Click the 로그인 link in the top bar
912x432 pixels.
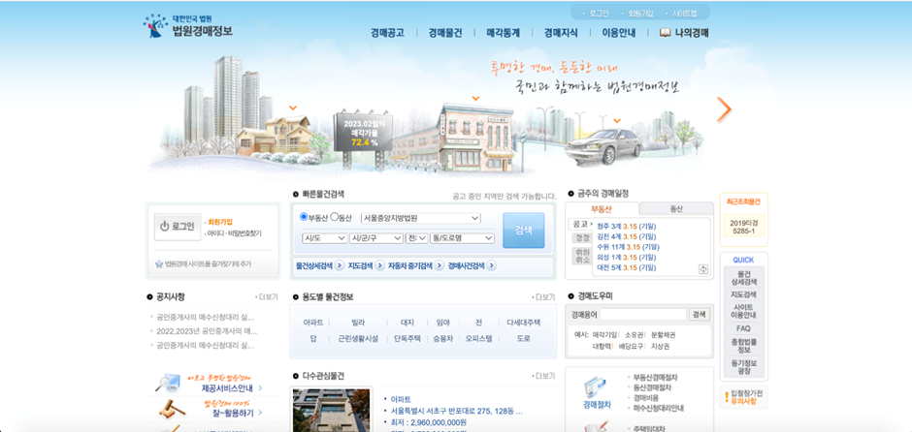(x=599, y=14)
